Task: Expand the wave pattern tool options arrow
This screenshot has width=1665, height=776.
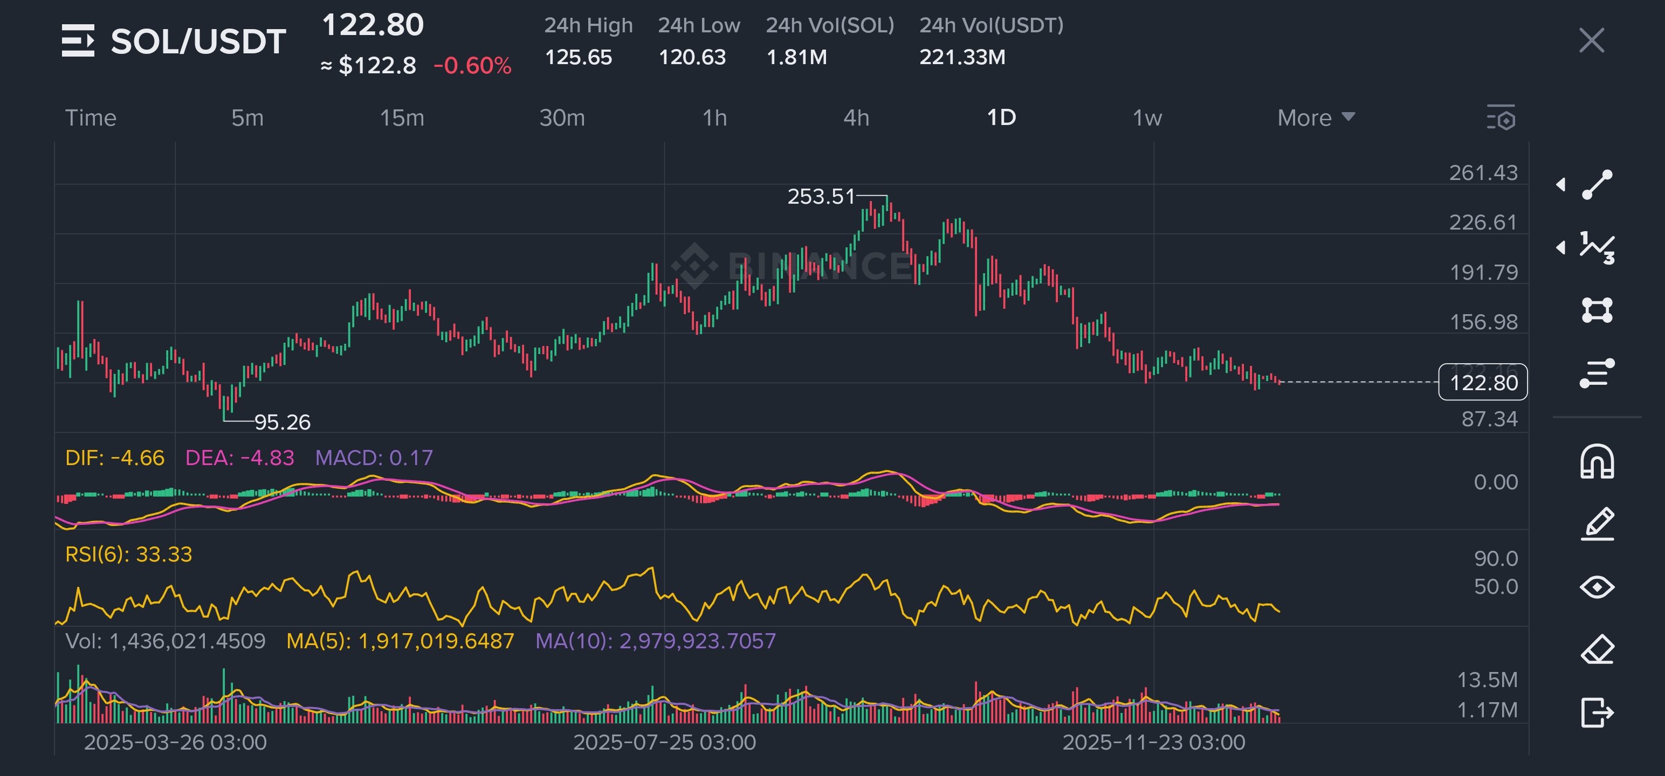Action: [1561, 247]
